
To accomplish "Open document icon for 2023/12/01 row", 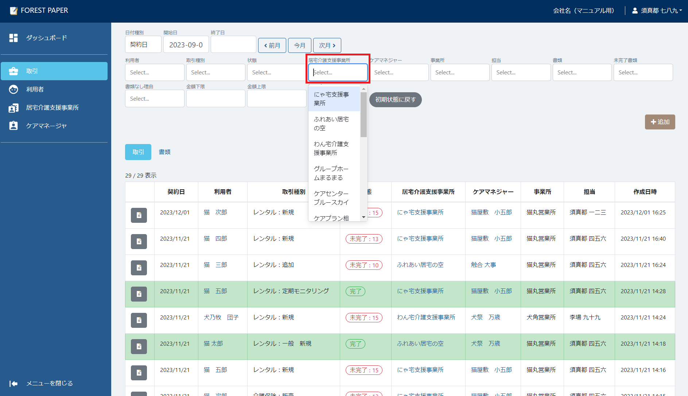I will click(x=139, y=215).
